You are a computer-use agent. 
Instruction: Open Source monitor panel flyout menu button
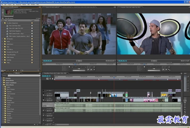point(115,7)
